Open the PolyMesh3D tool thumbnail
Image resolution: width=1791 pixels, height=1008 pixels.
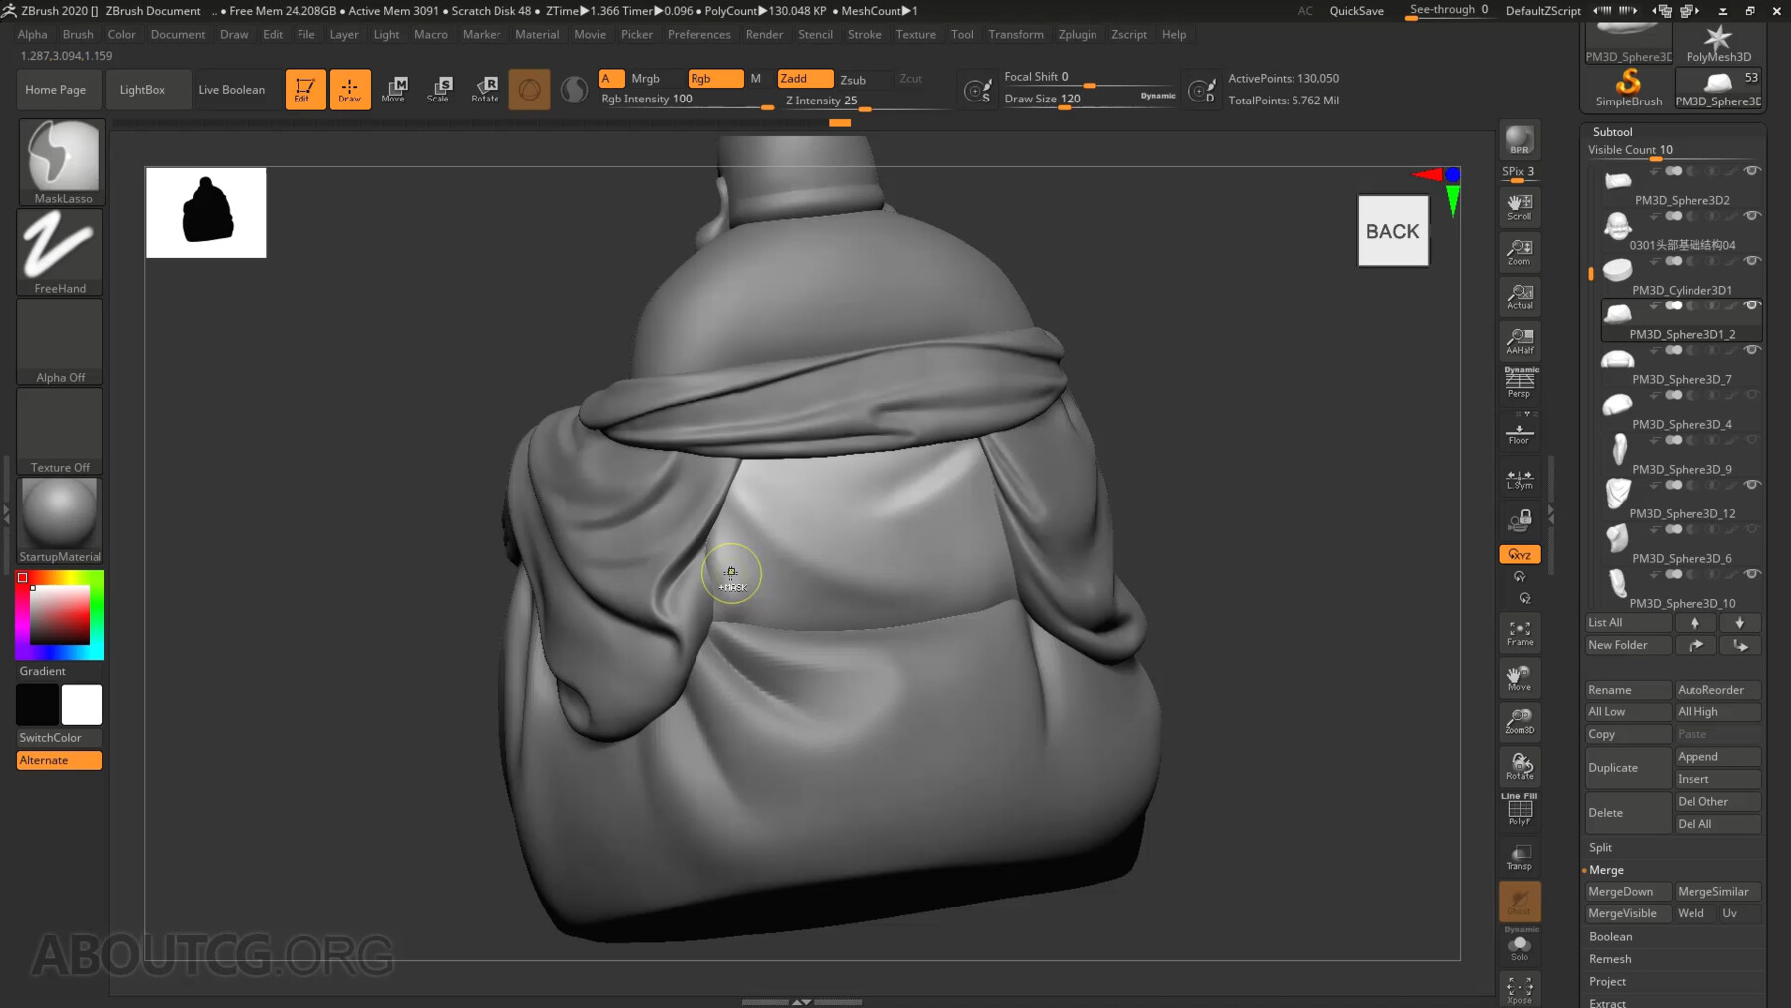[1718, 43]
